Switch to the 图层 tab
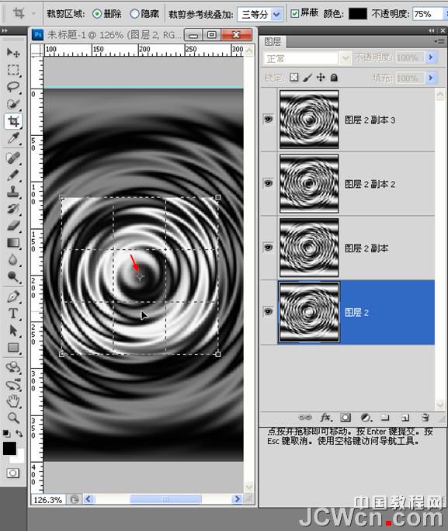This screenshot has width=448, height=531. pos(273,42)
